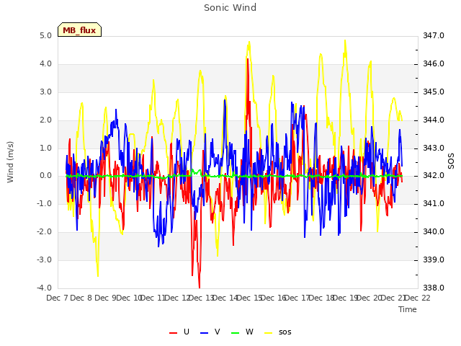Click the MB_flux annotation label

click(79, 30)
